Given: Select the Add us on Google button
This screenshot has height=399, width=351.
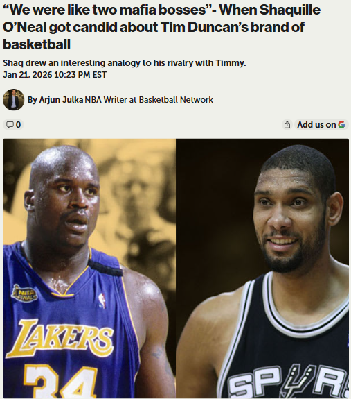Looking at the screenshot, I should (x=321, y=125).
